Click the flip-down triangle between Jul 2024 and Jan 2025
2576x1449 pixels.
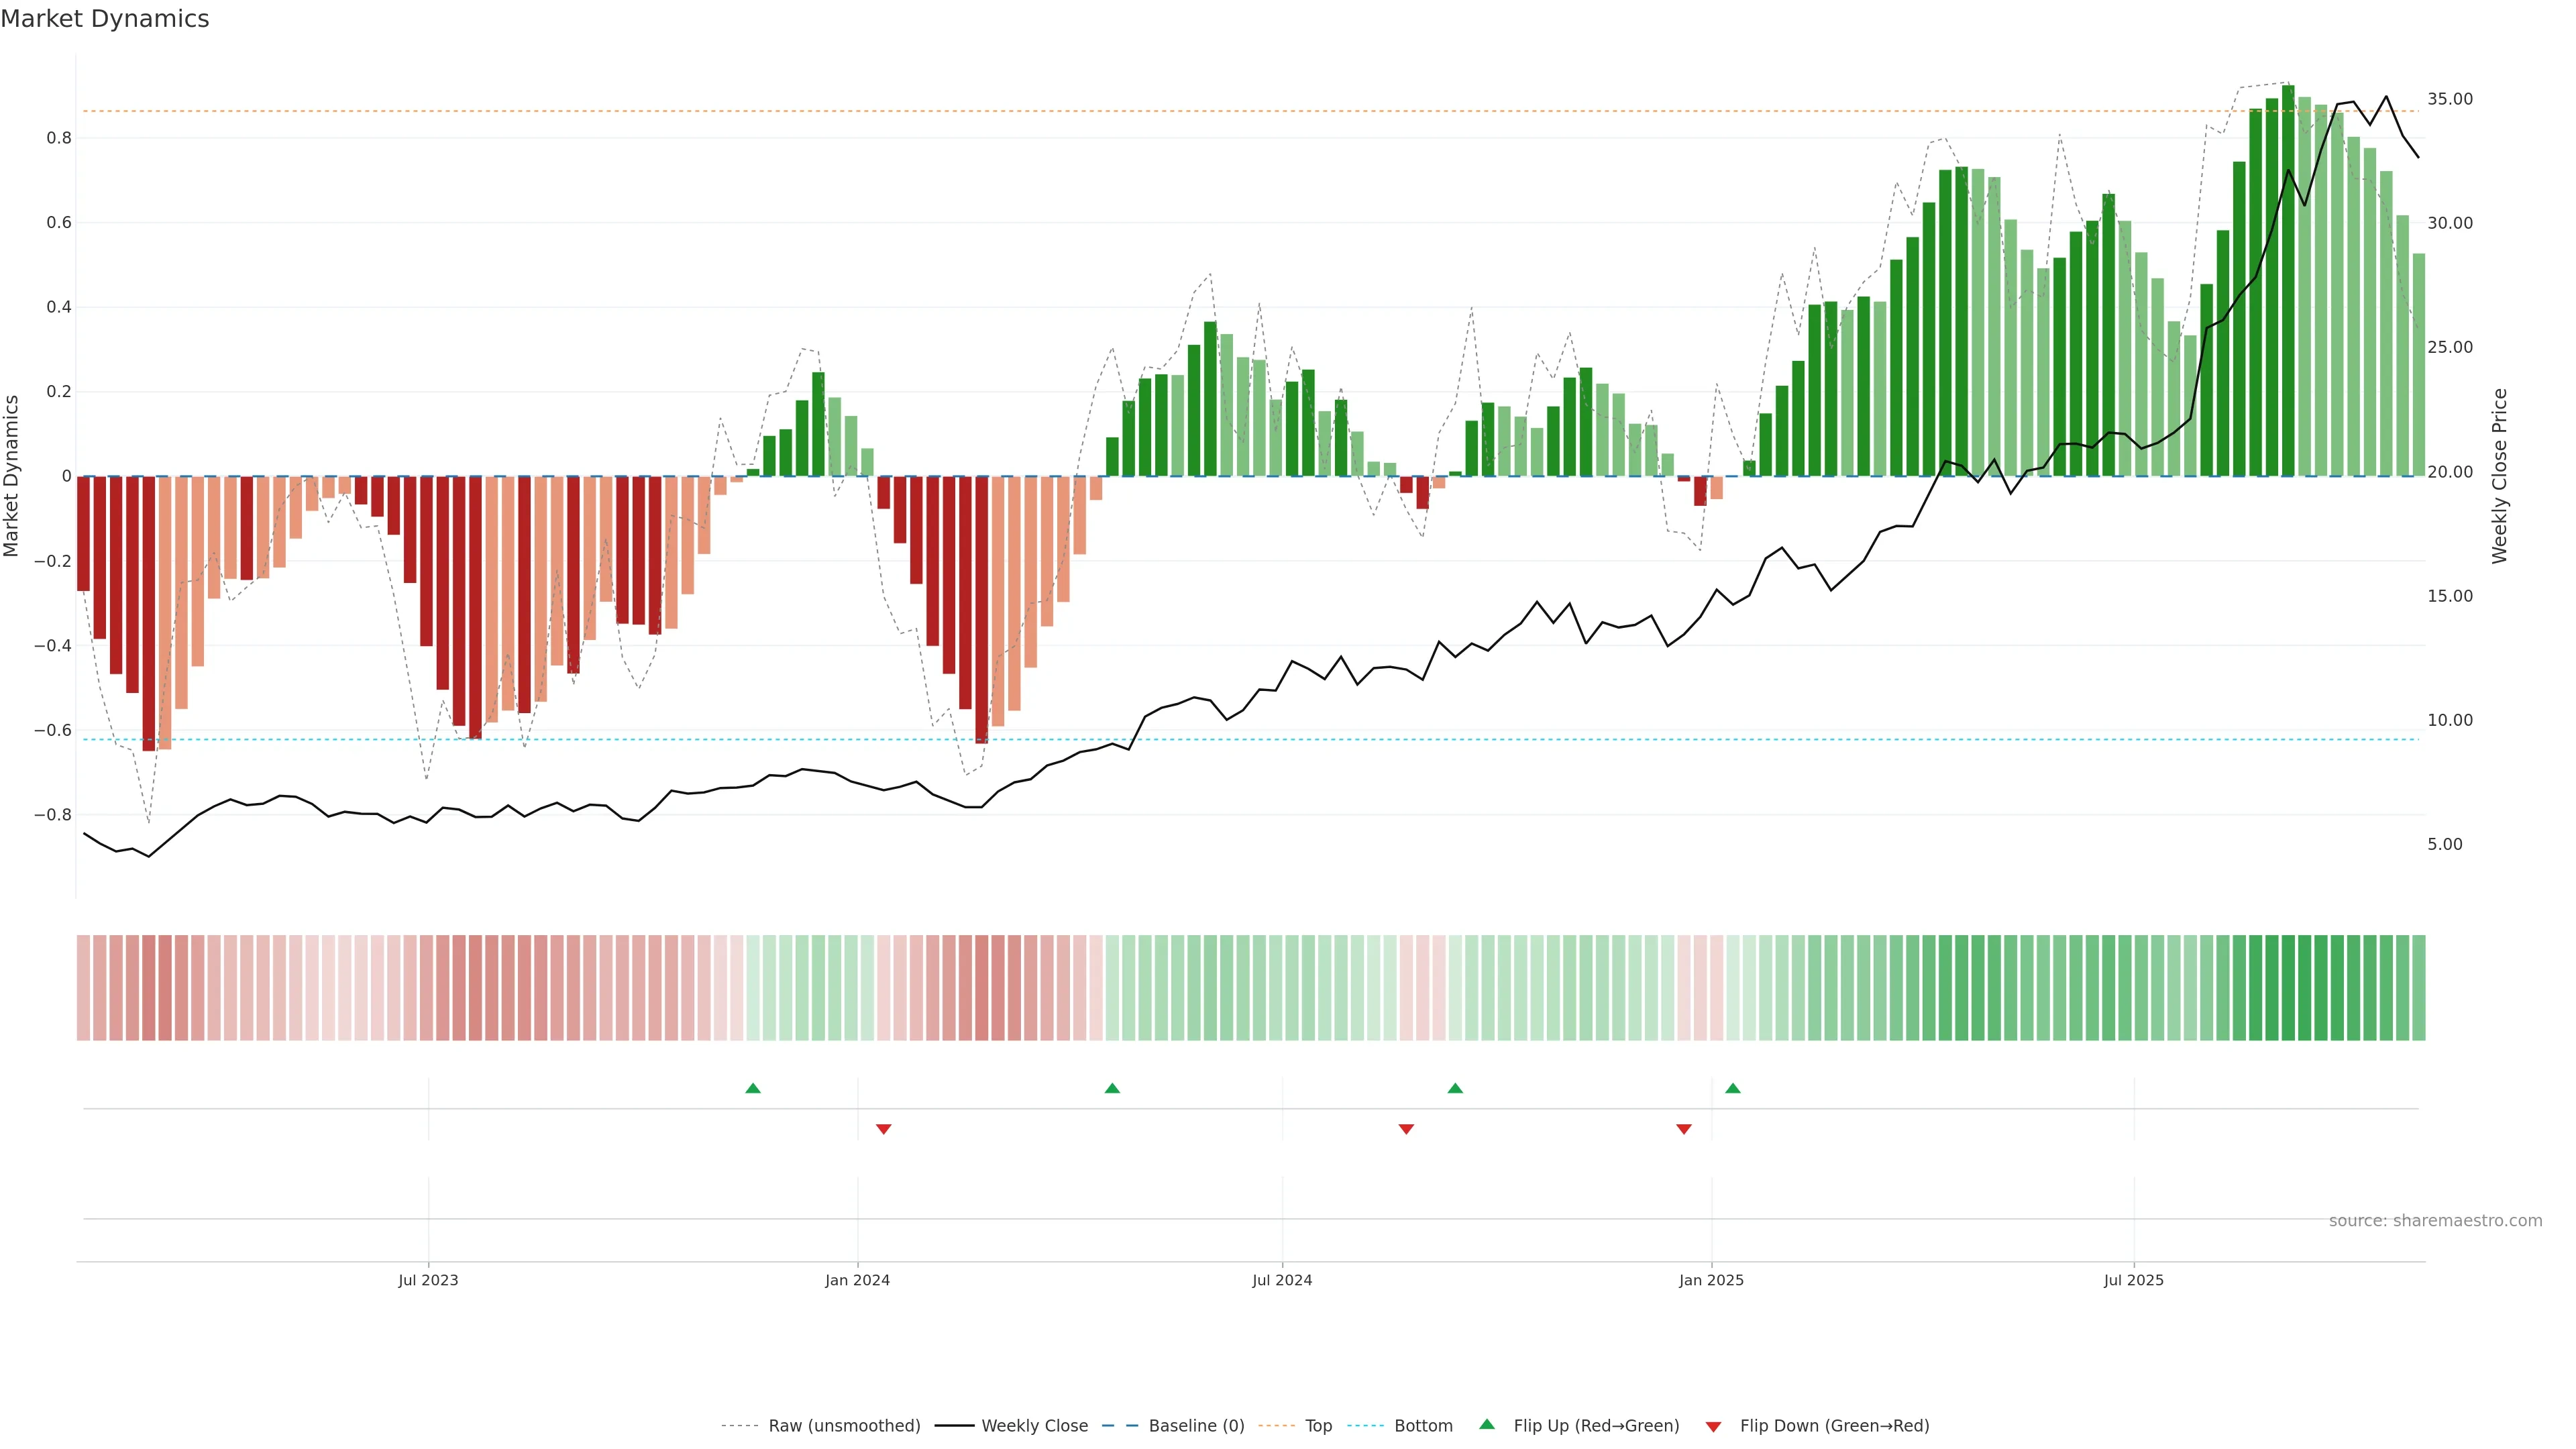(x=1406, y=1129)
